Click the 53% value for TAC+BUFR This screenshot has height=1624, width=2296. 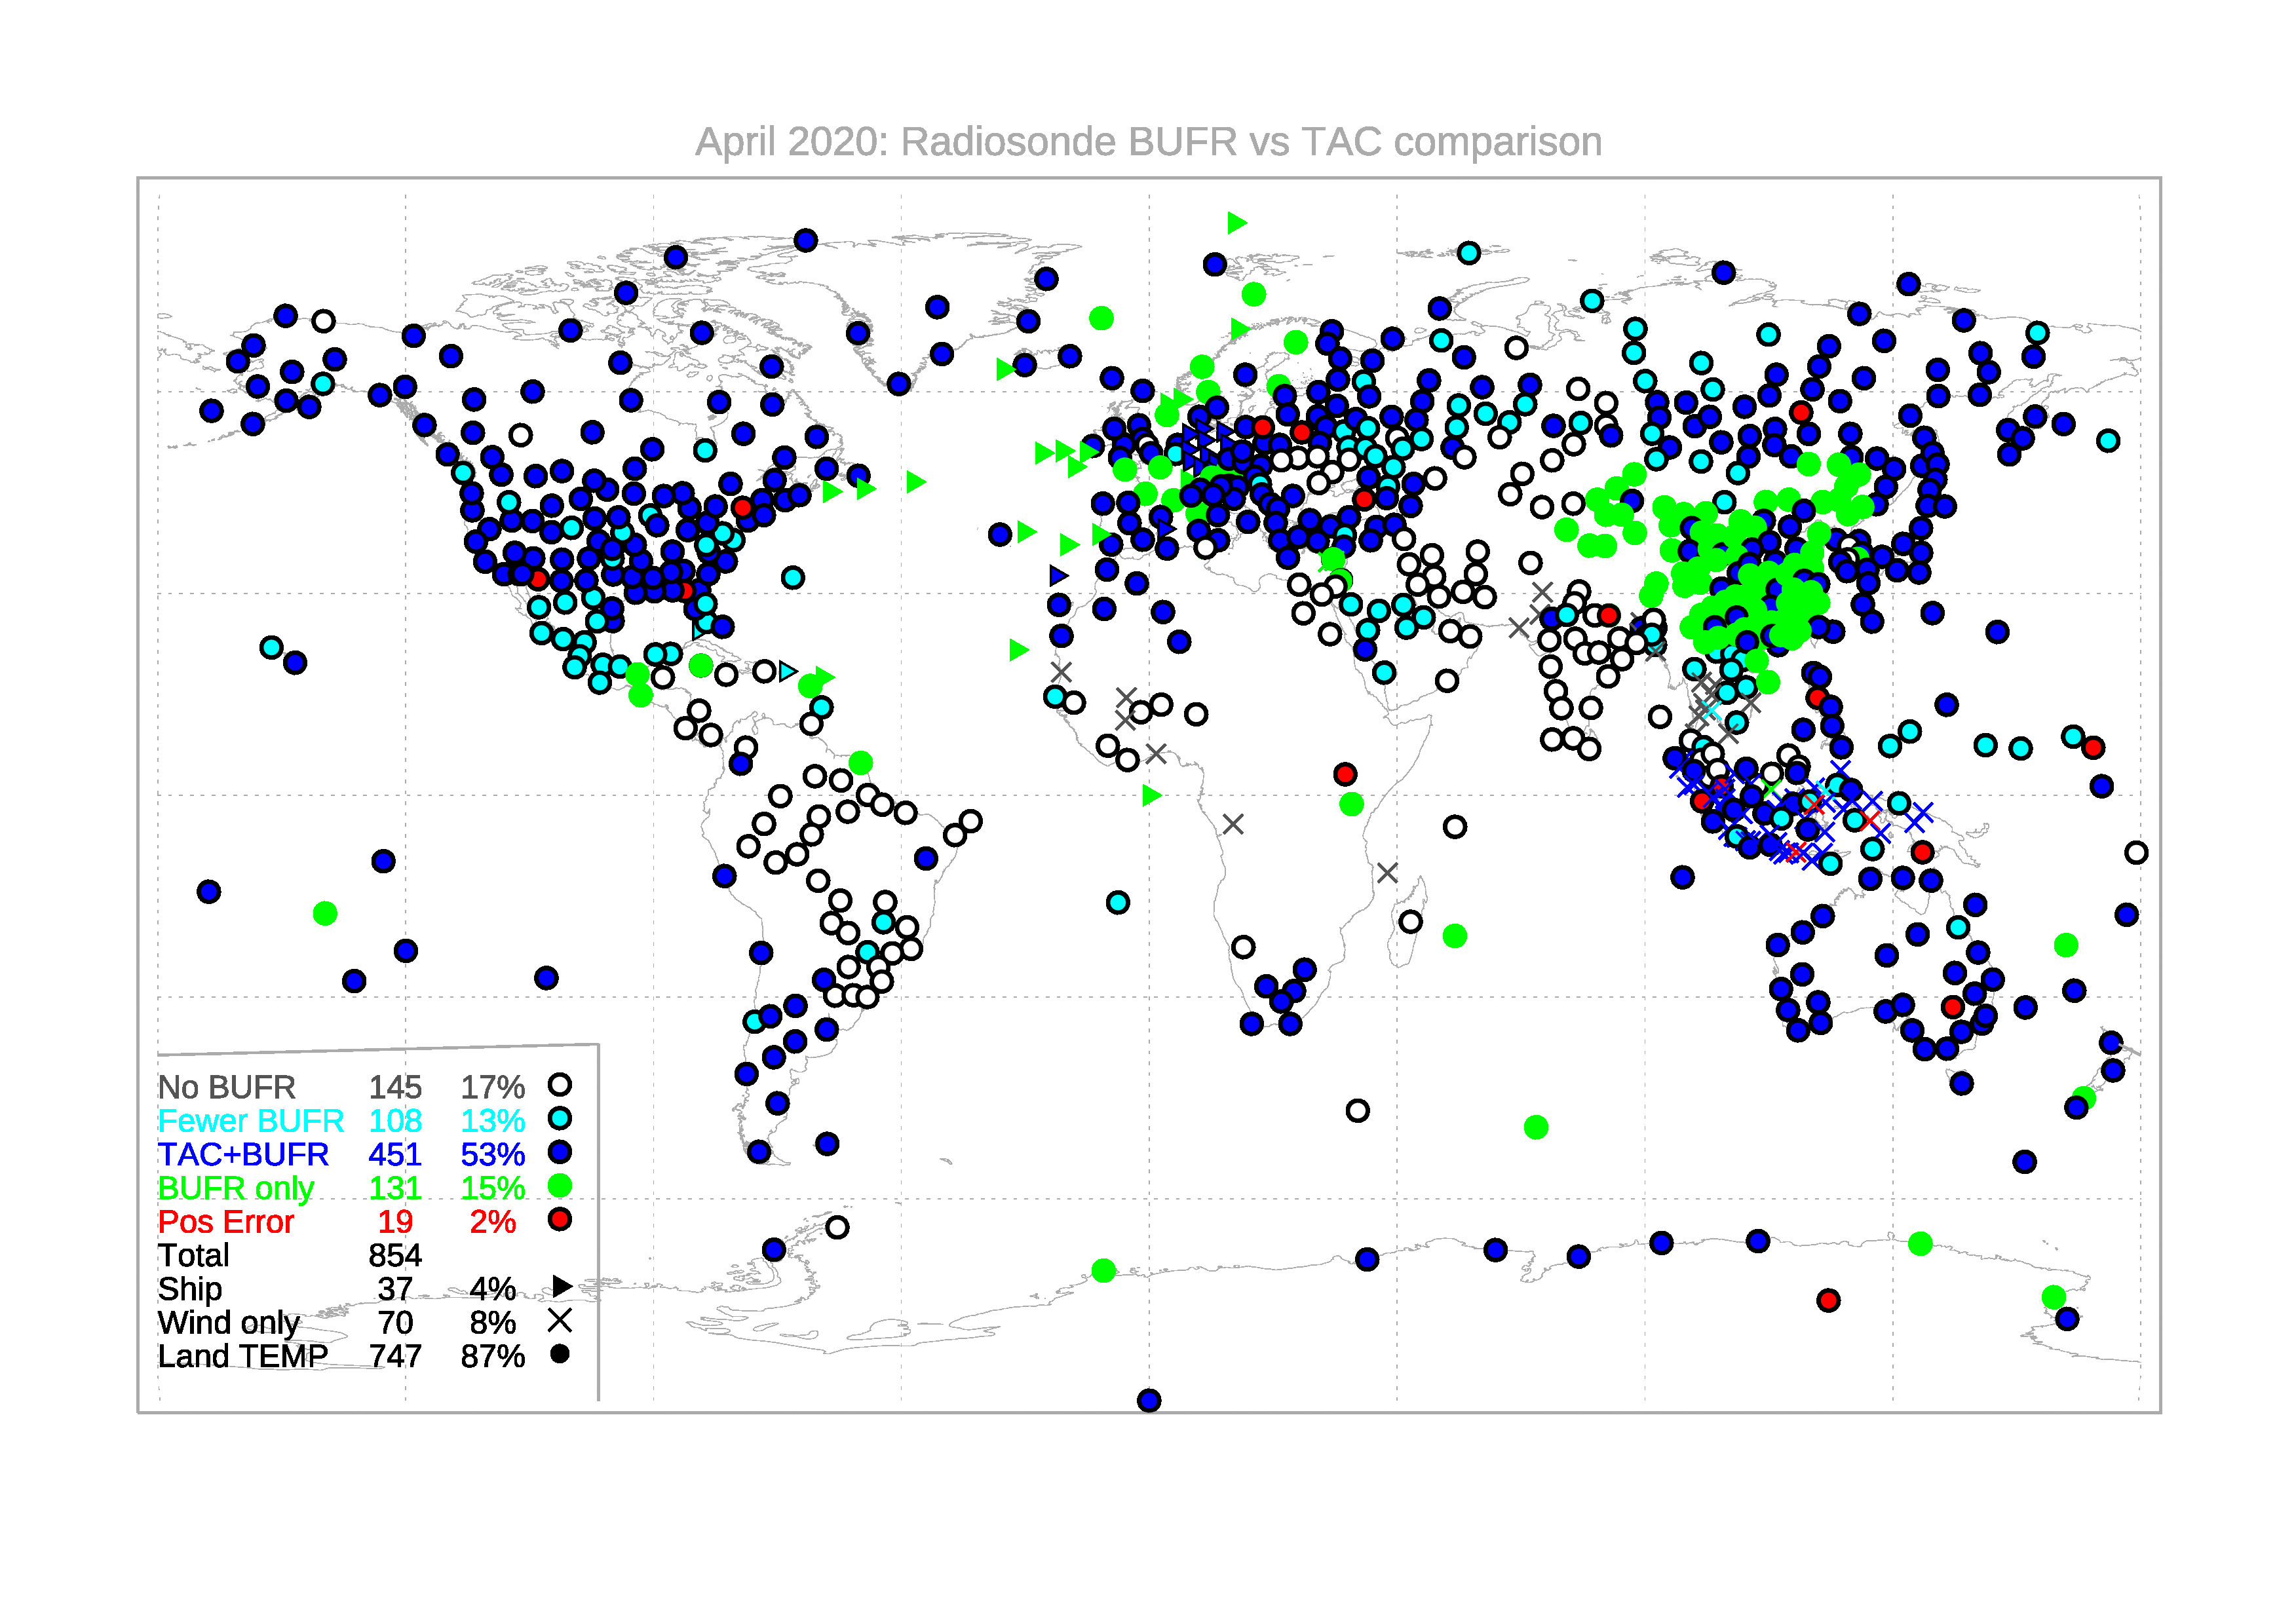(493, 1154)
